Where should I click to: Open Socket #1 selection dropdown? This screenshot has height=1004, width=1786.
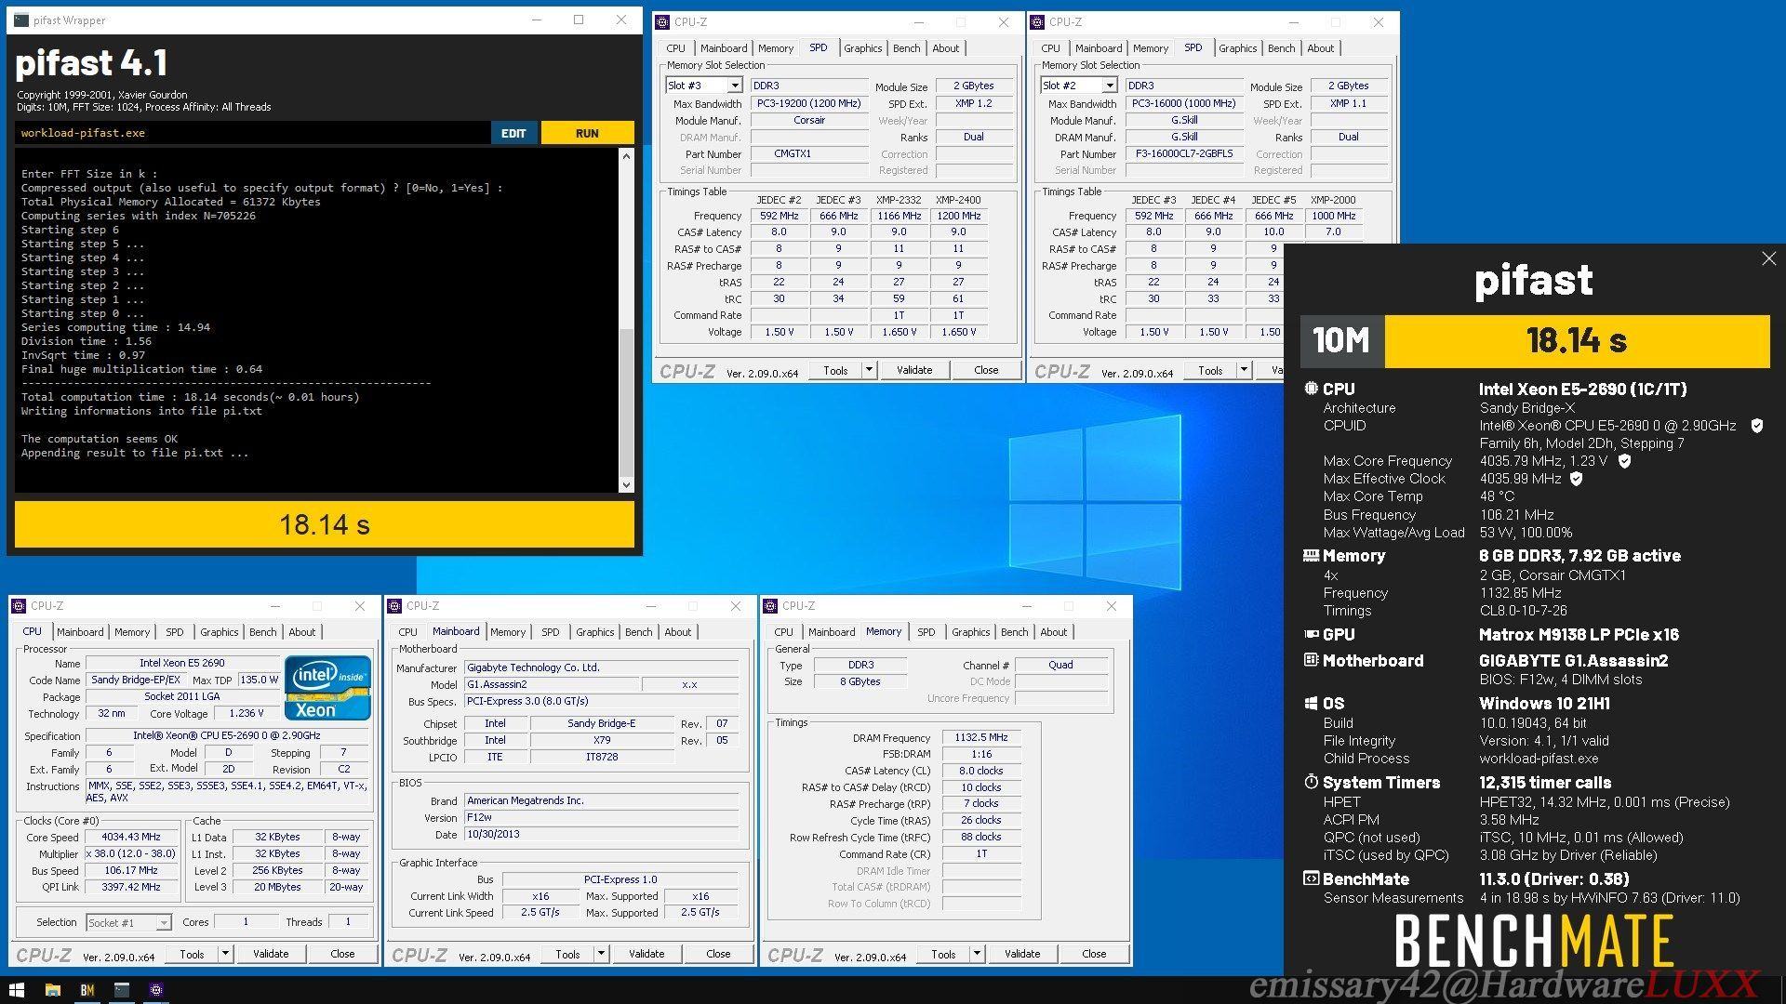pos(164,922)
